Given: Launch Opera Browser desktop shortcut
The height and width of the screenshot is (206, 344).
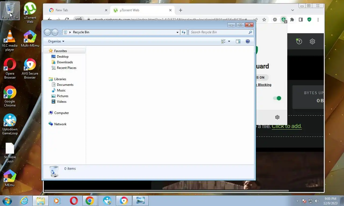Looking at the screenshot, I should point(10,68).
